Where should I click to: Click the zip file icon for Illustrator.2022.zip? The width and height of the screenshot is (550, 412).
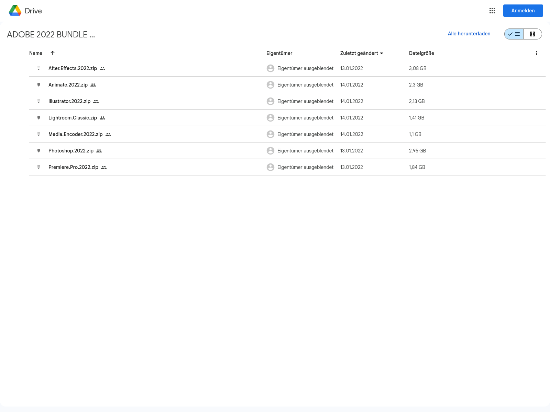click(38, 101)
